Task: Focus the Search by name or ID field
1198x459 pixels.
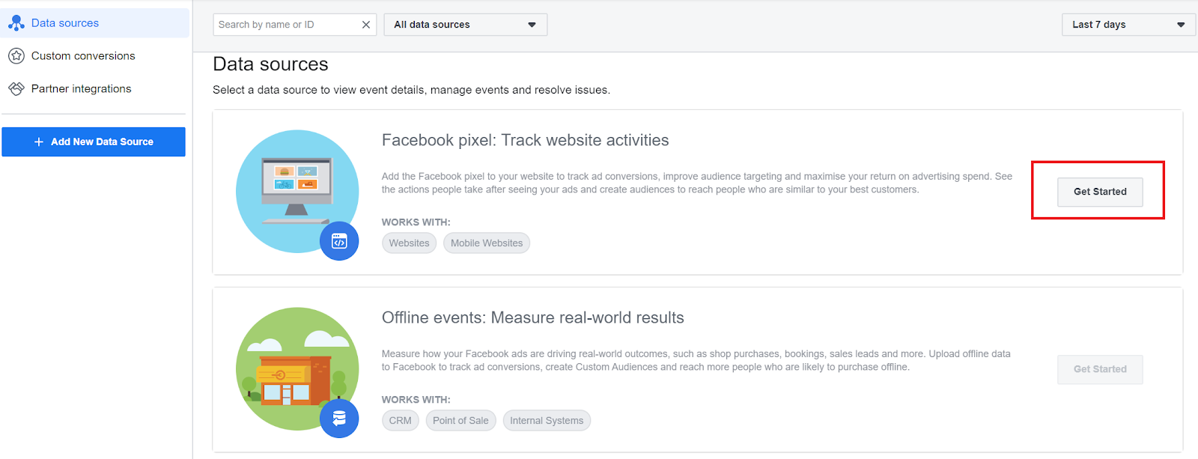Action: 287,25
